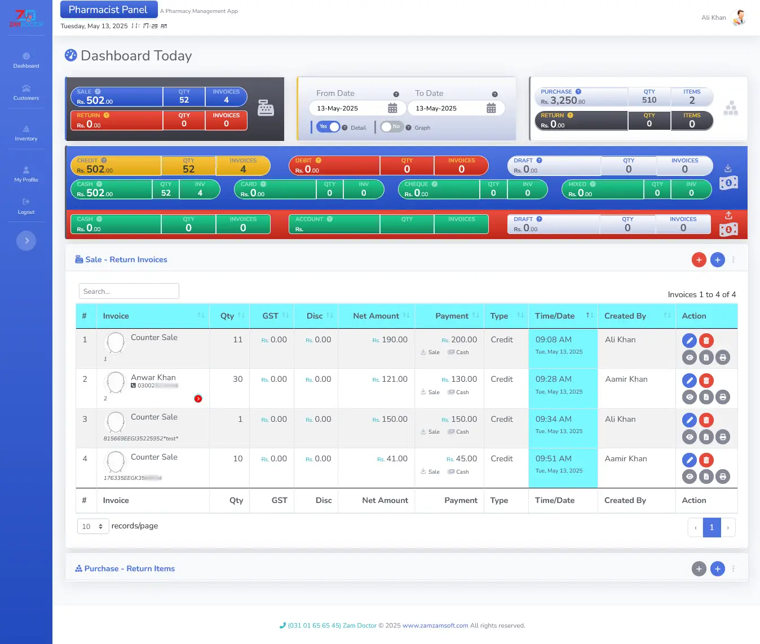Expand the sidebar with the arrow button

(x=26, y=241)
